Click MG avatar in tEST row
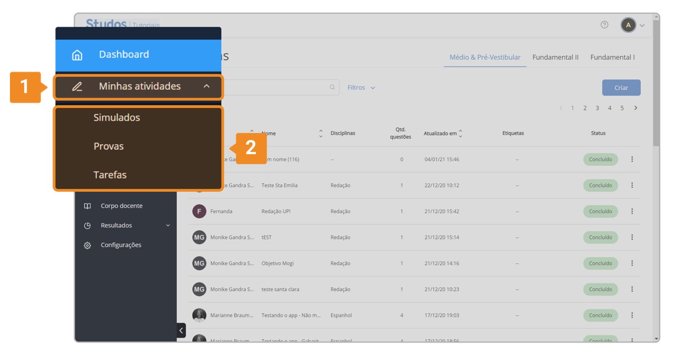Viewport: 679px width, 352px height. coord(199,237)
